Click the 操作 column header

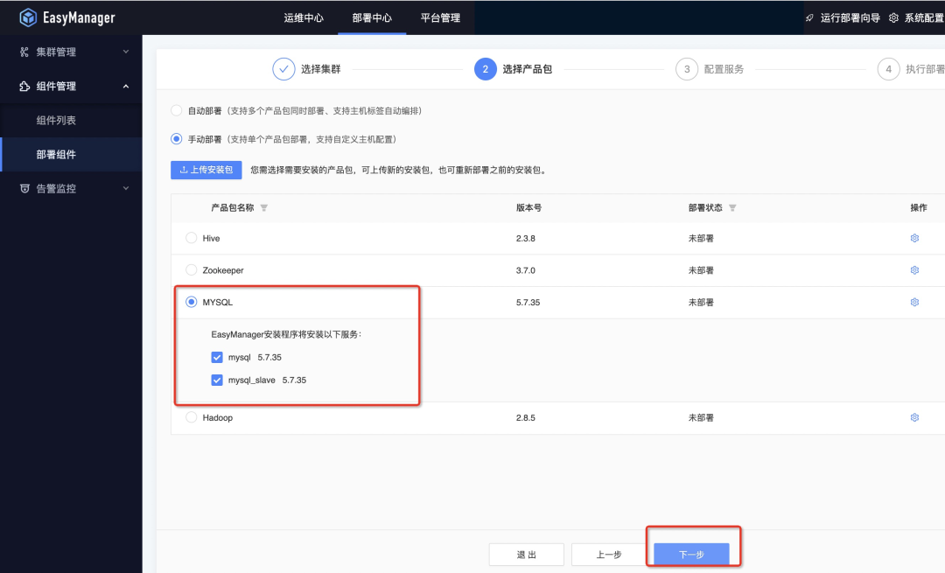(x=919, y=208)
